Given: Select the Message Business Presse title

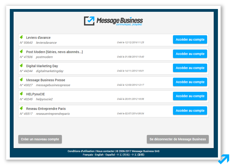Looking at the screenshot, I should point(46,80).
